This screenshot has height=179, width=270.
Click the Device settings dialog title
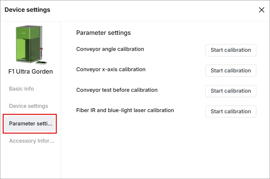pyautogui.click(x=27, y=10)
